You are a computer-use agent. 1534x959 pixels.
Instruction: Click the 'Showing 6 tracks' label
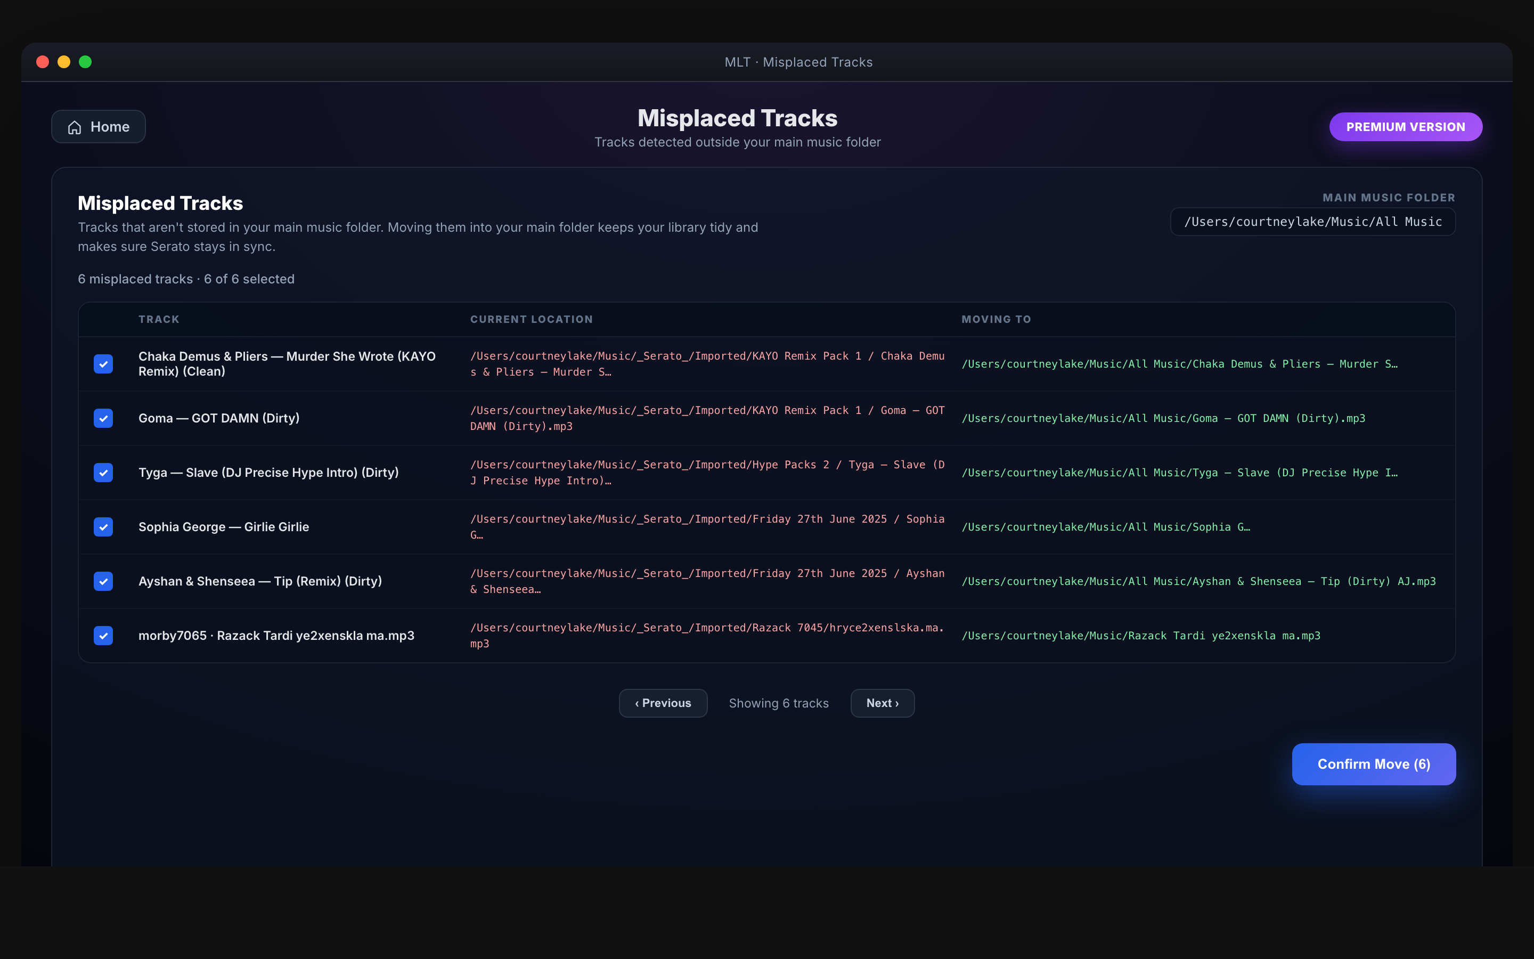[x=778, y=703]
